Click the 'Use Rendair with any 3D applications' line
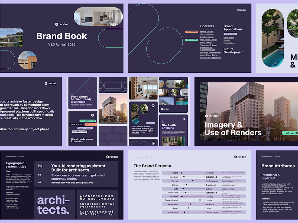Screen dimensions: 298x223 [72, 183]
